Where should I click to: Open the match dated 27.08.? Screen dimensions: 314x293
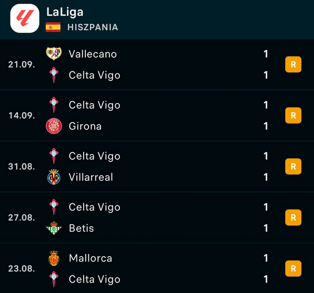21,218
